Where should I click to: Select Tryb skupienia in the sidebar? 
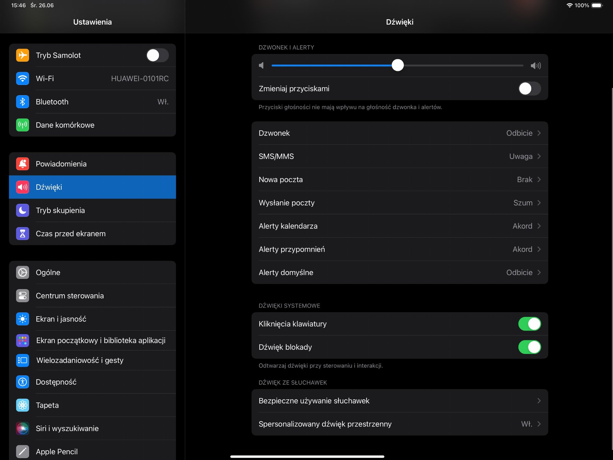(92, 211)
